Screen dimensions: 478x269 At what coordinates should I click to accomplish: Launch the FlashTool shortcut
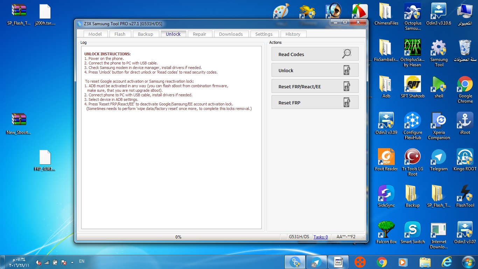465,197
